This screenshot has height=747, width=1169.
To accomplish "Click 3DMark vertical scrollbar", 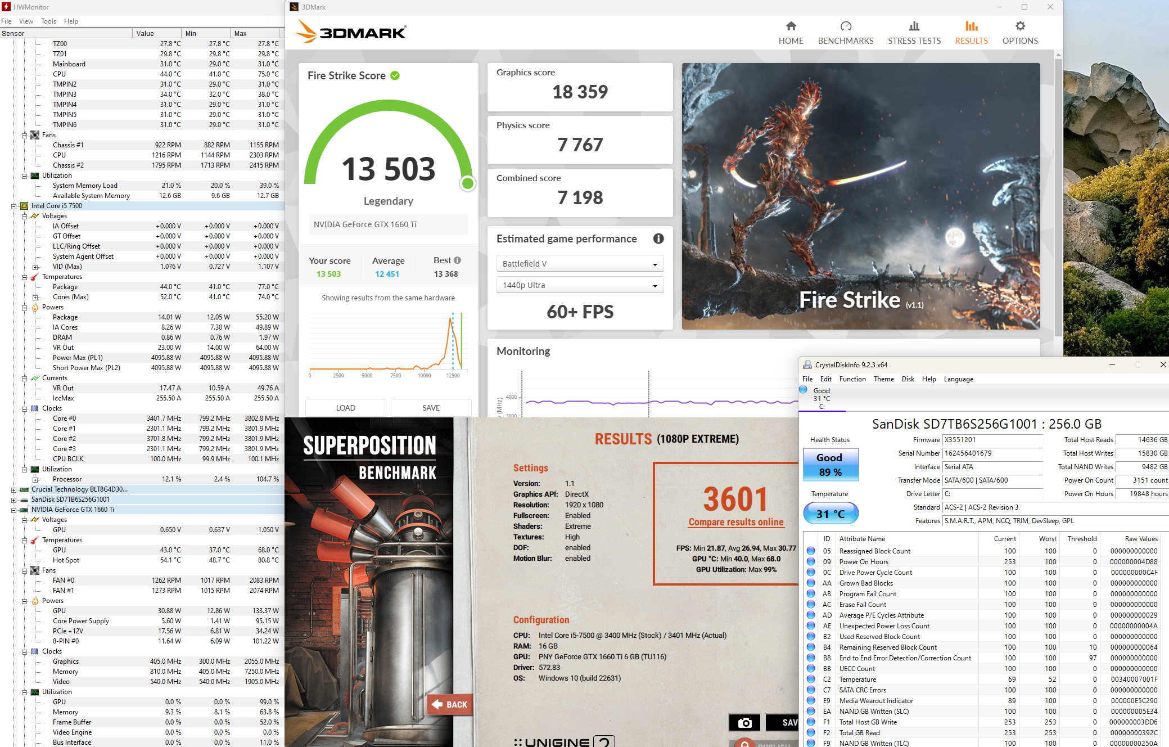I will (1058, 197).
